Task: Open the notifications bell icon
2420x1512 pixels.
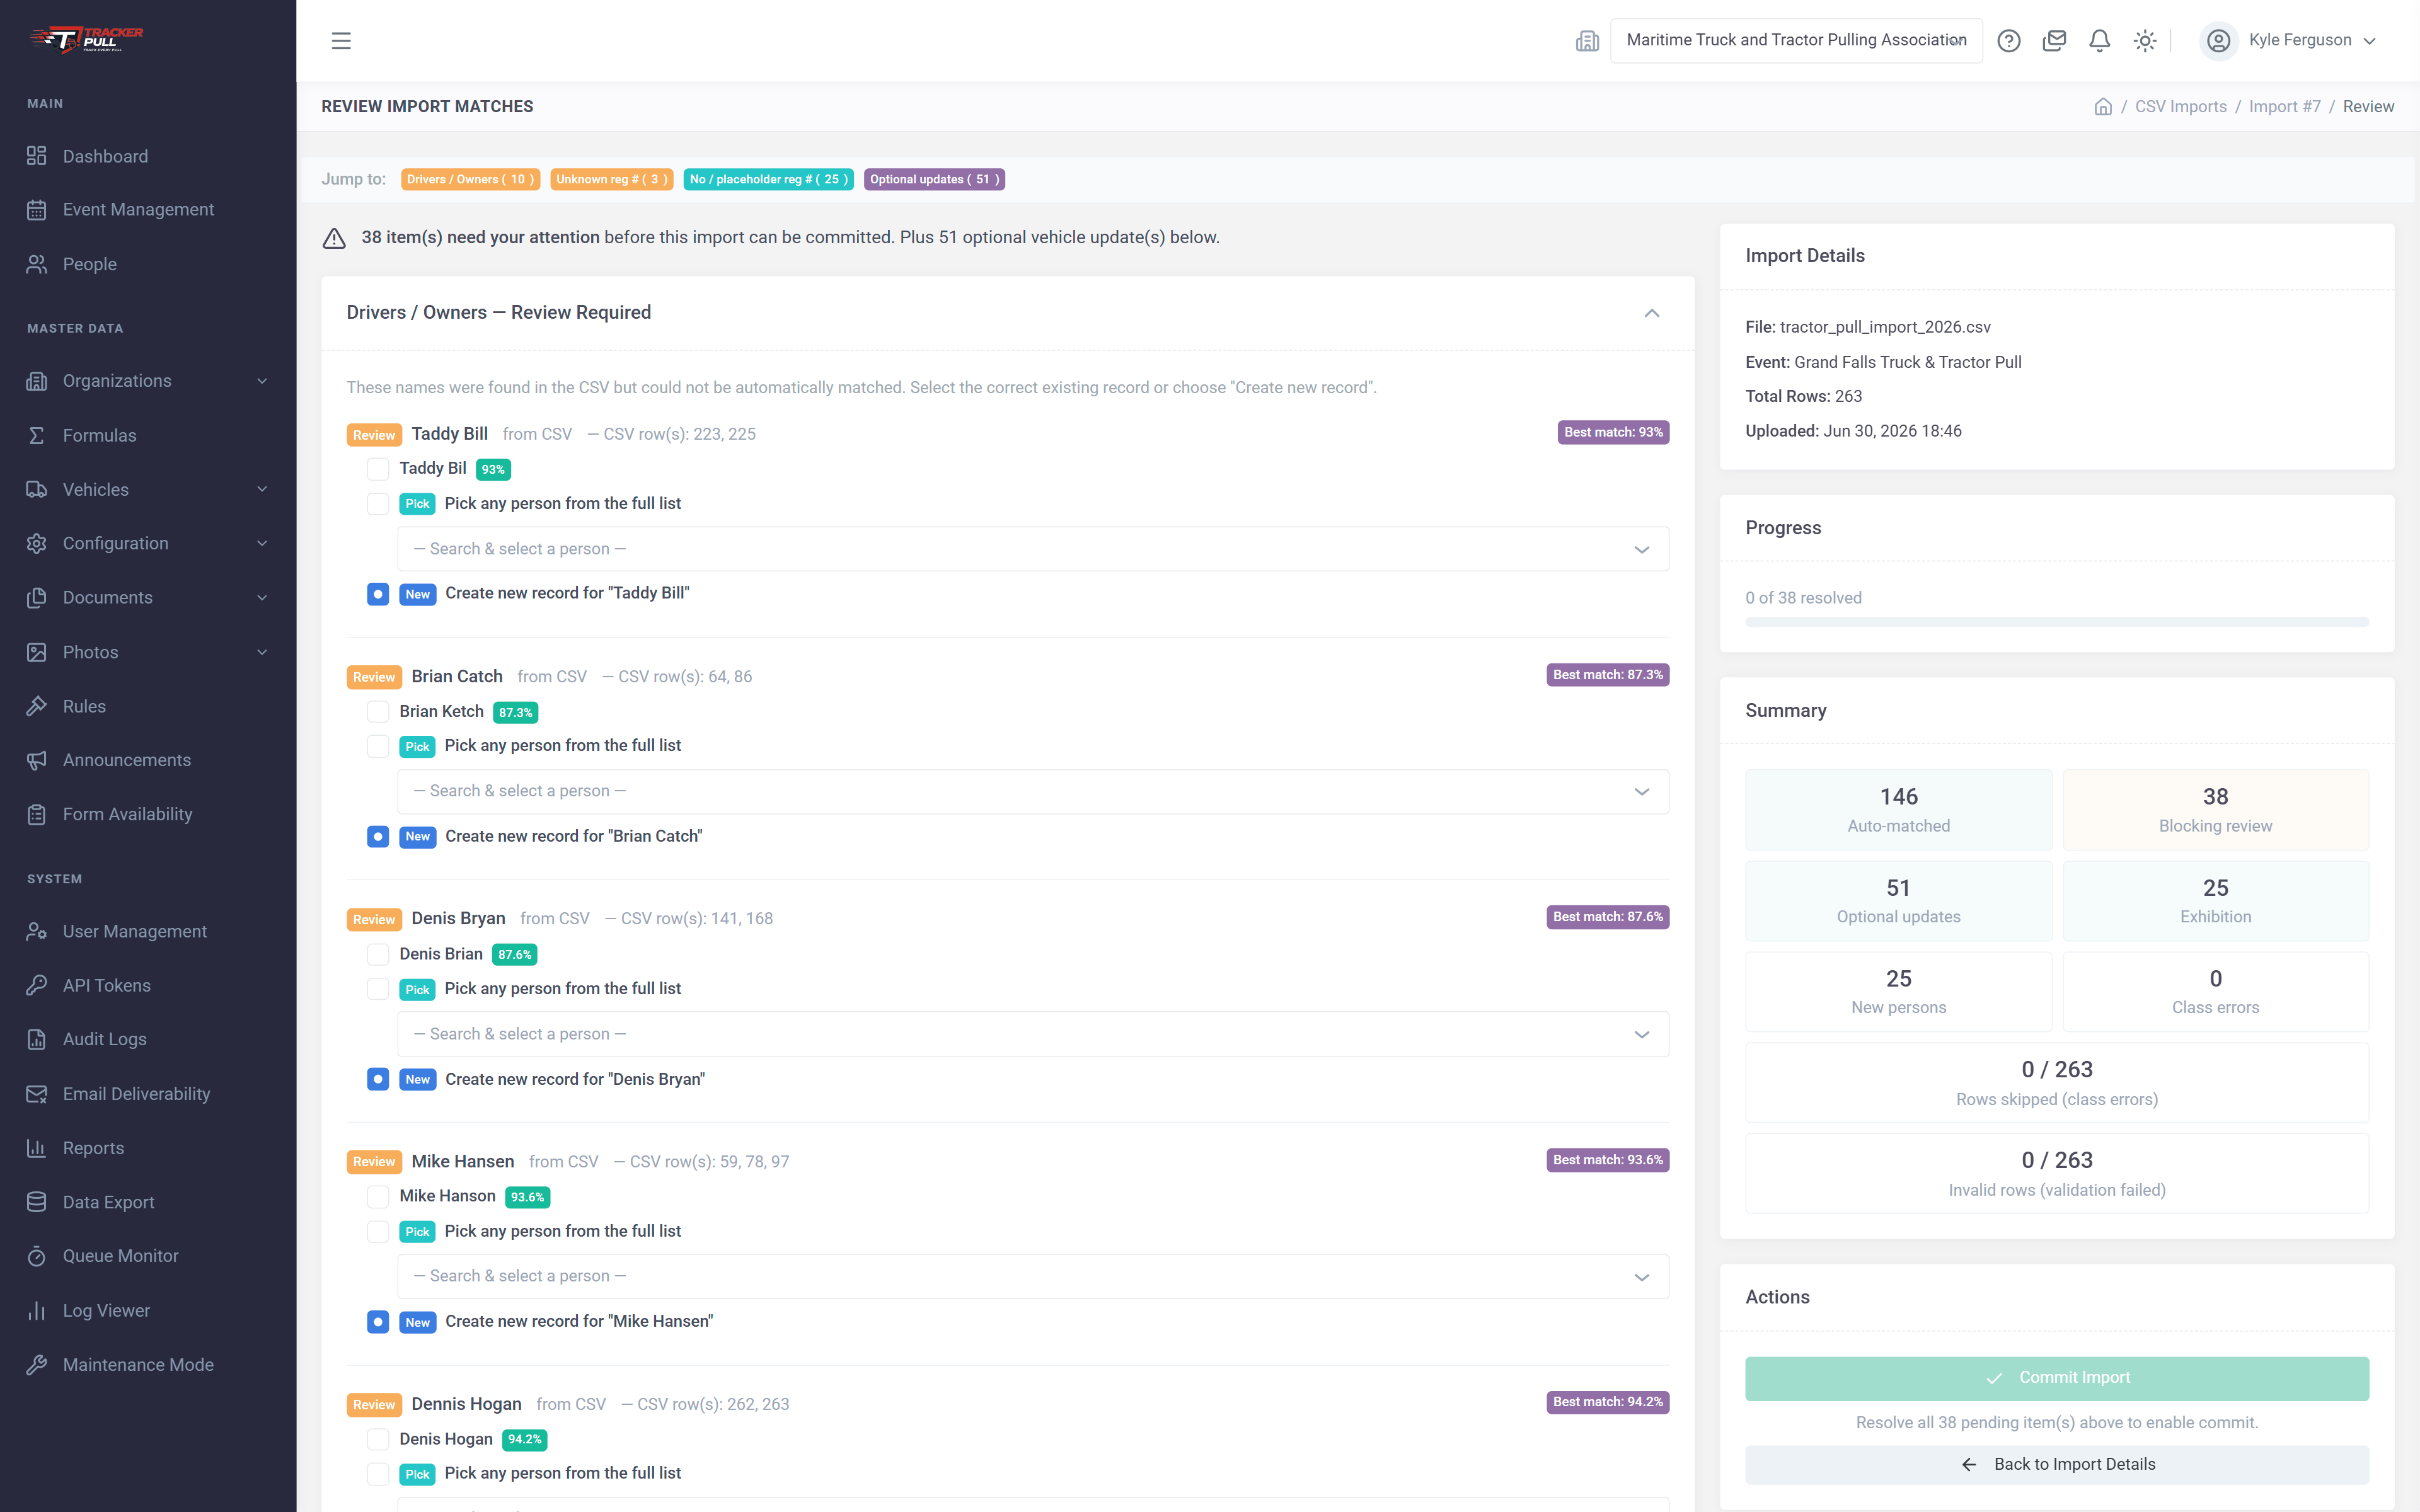Action: [x=2099, y=41]
